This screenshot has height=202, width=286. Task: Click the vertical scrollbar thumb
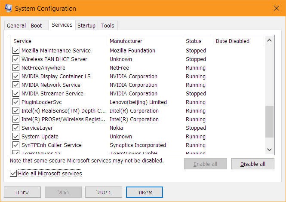pos(269,122)
